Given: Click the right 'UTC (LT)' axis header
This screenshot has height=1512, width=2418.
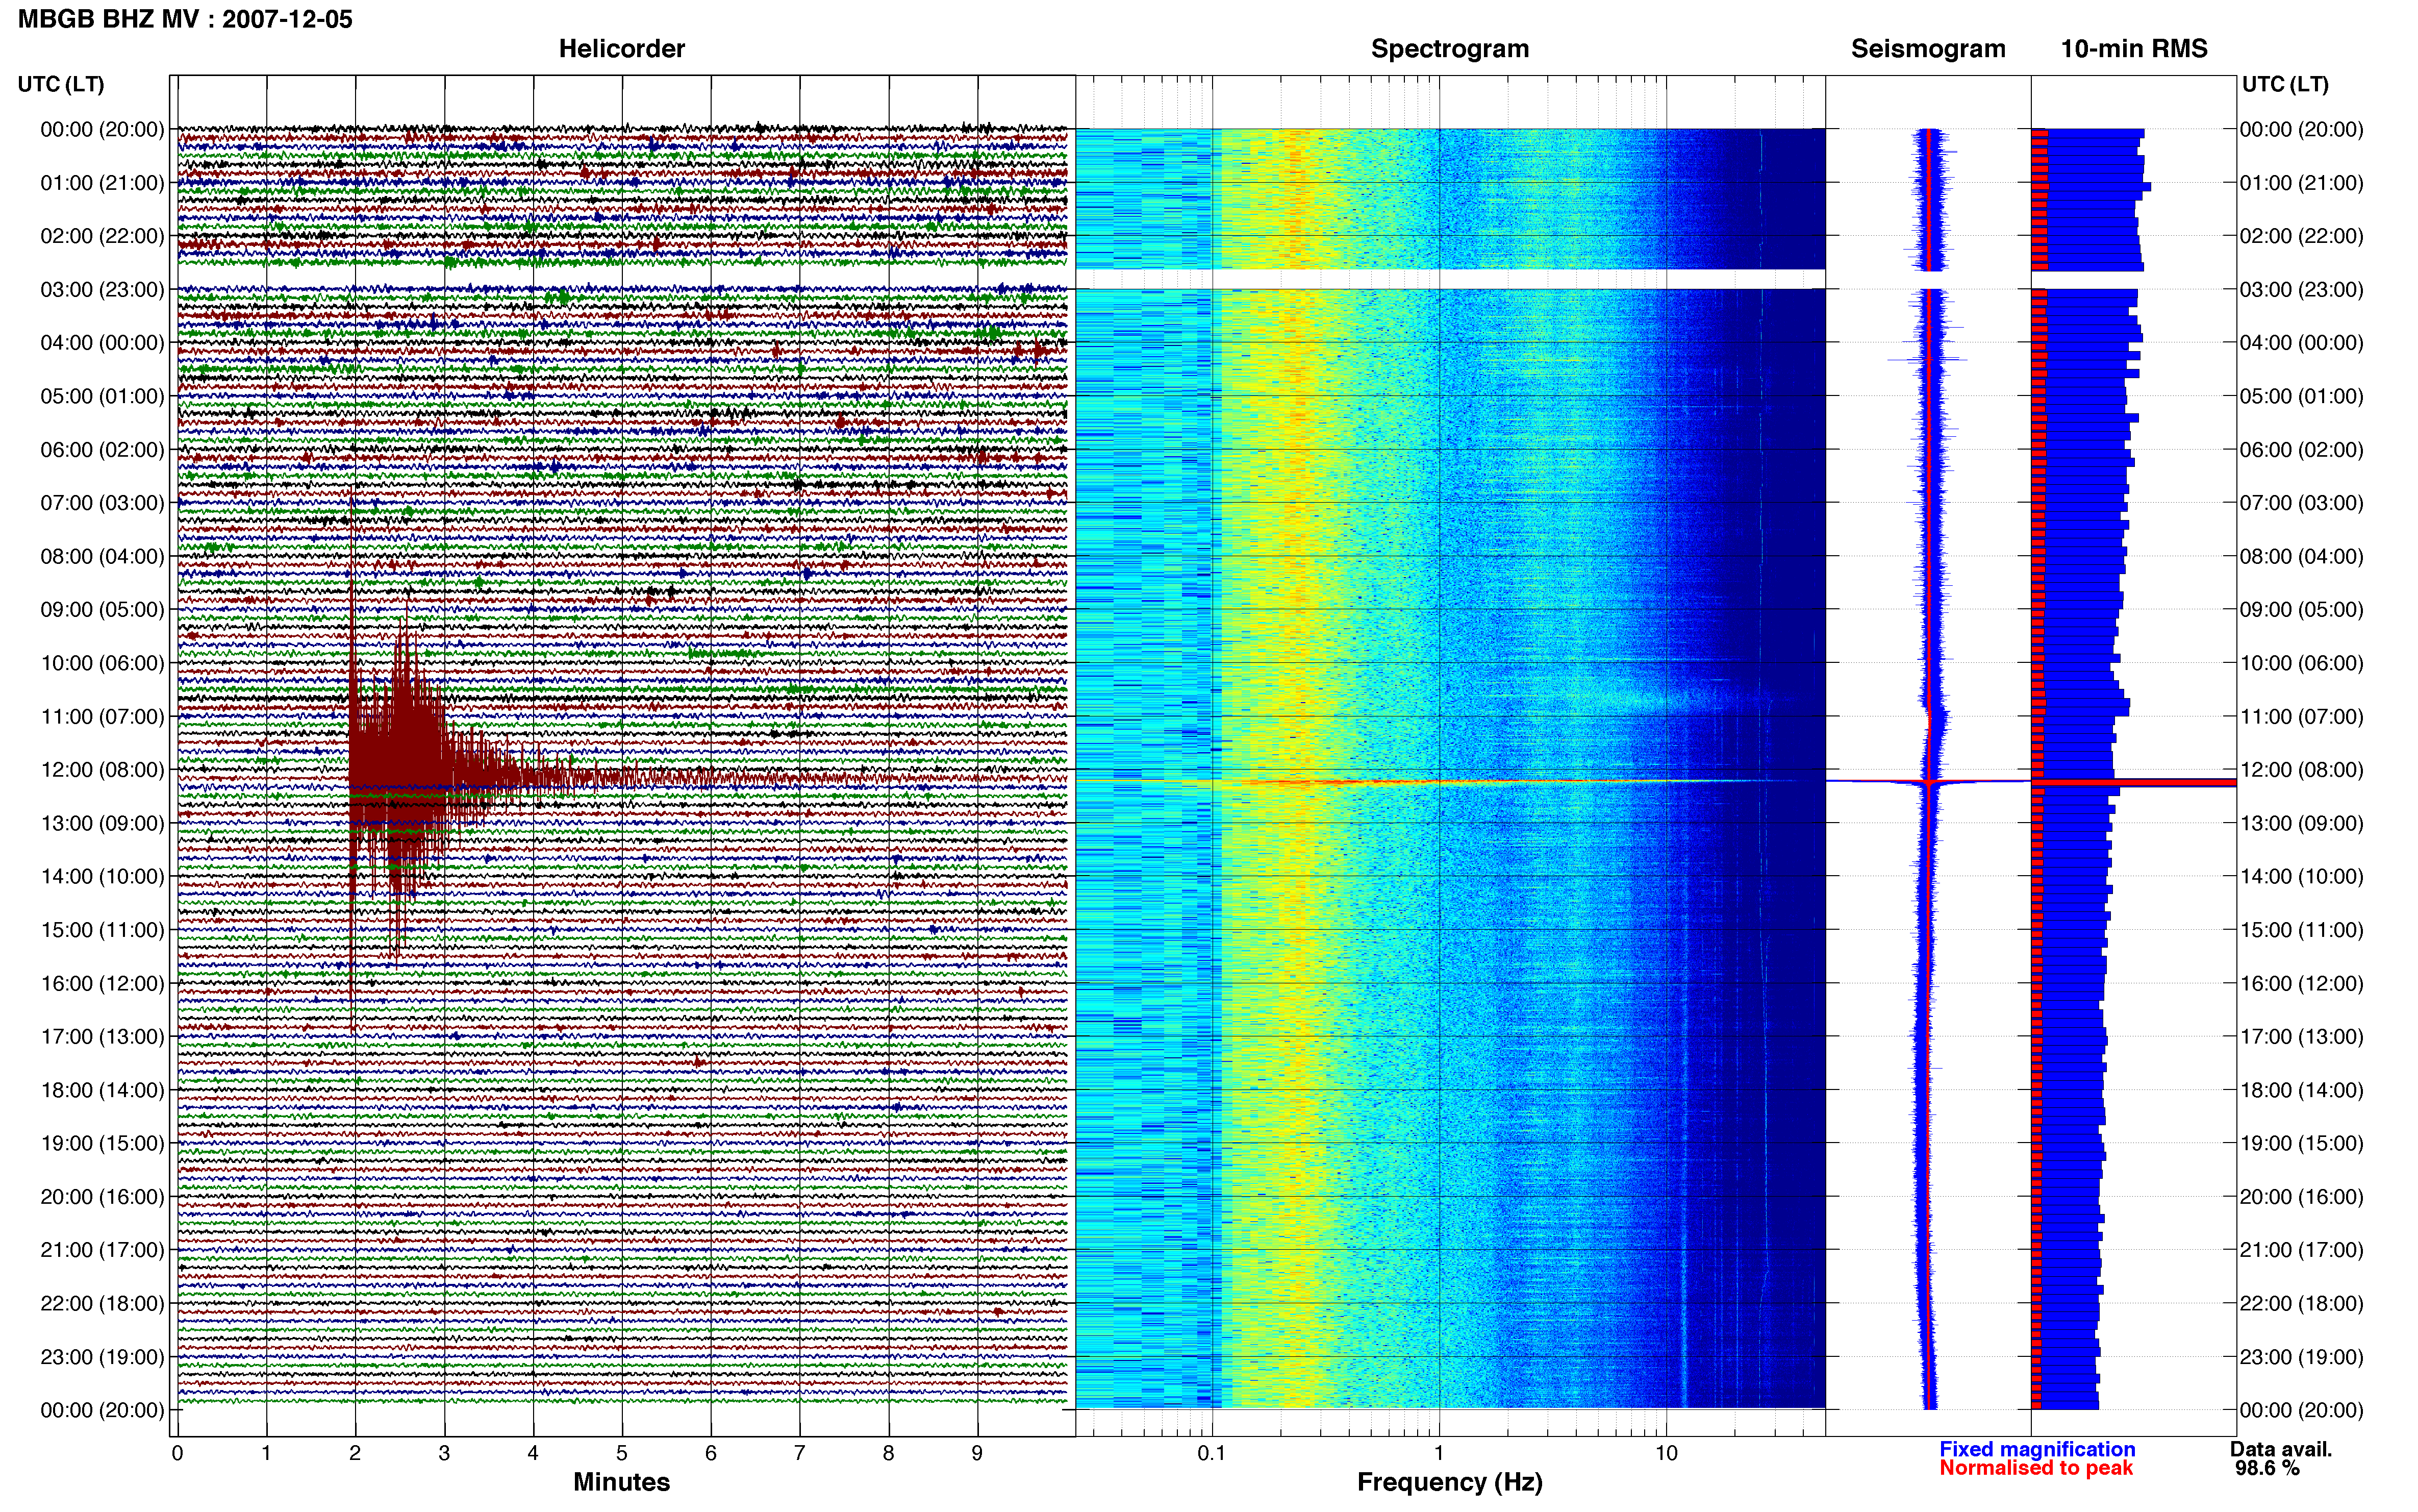Looking at the screenshot, I should (x=2285, y=84).
